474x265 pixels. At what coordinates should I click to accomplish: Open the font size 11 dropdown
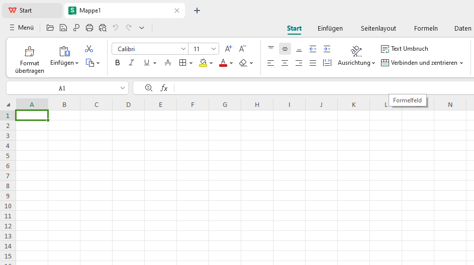click(x=214, y=49)
